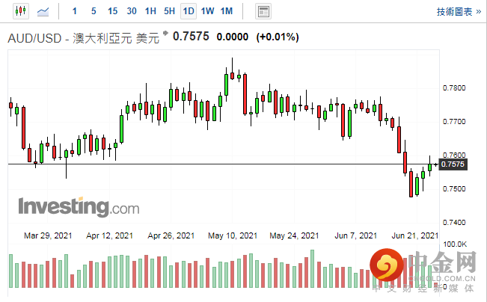Open the chart data table icon
The width and height of the screenshot is (487, 302).
[x=263, y=11]
